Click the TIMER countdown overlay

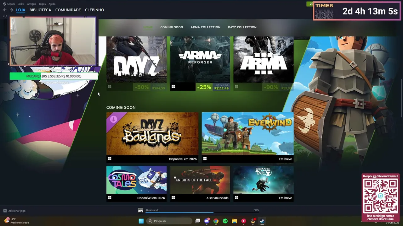[356, 11]
